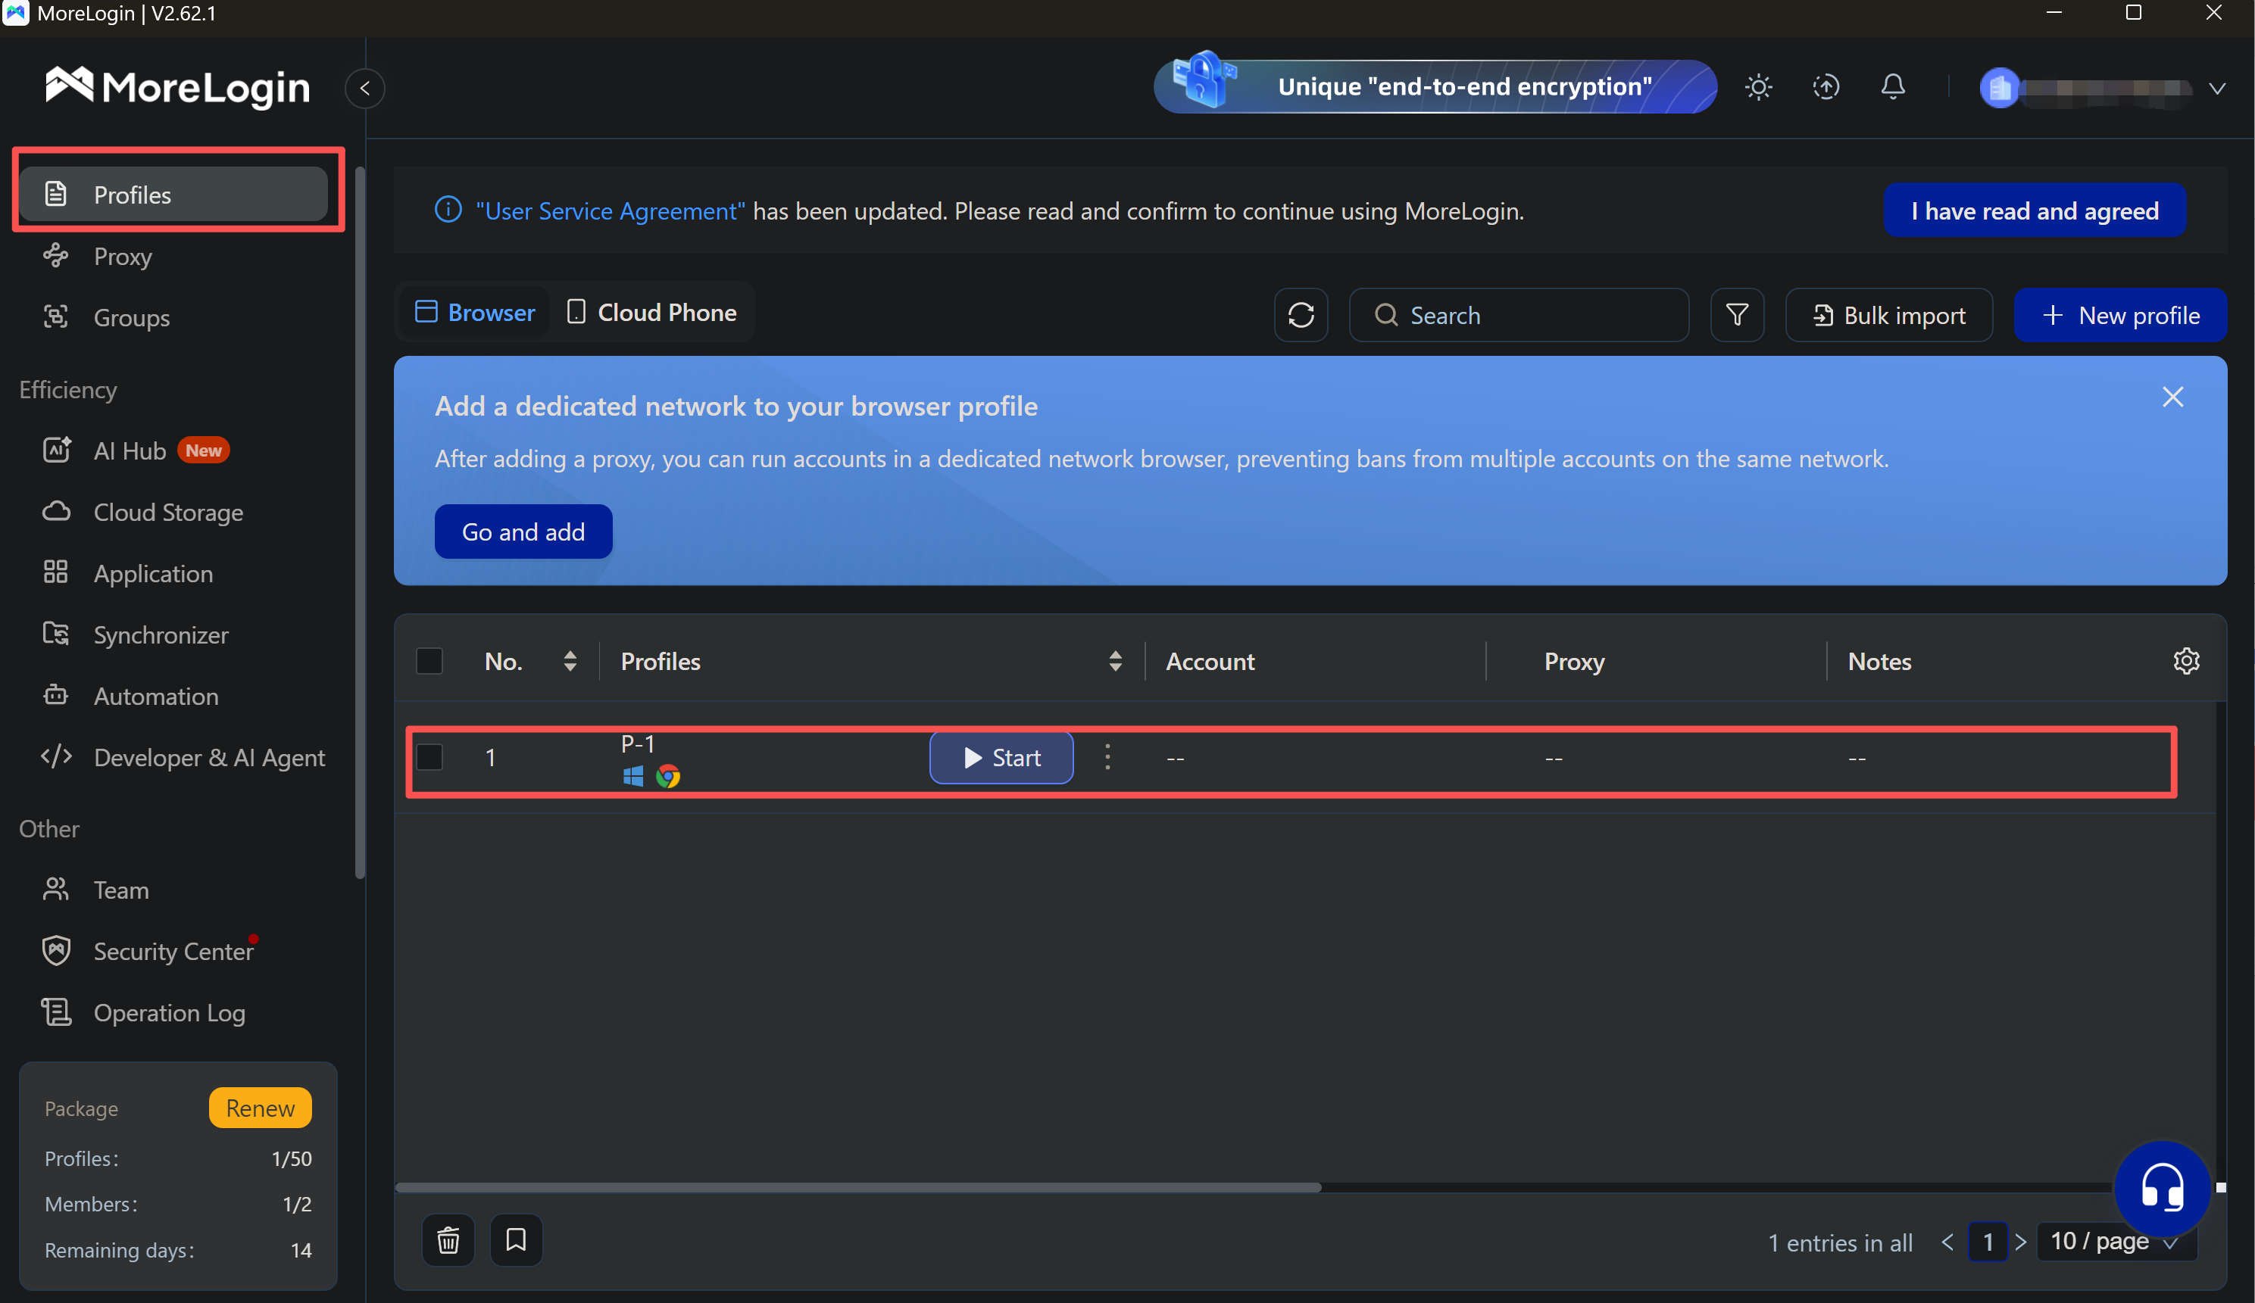This screenshot has width=2255, height=1303.
Task: Go to previous page arrow
Action: pyautogui.click(x=1947, y=1242)
